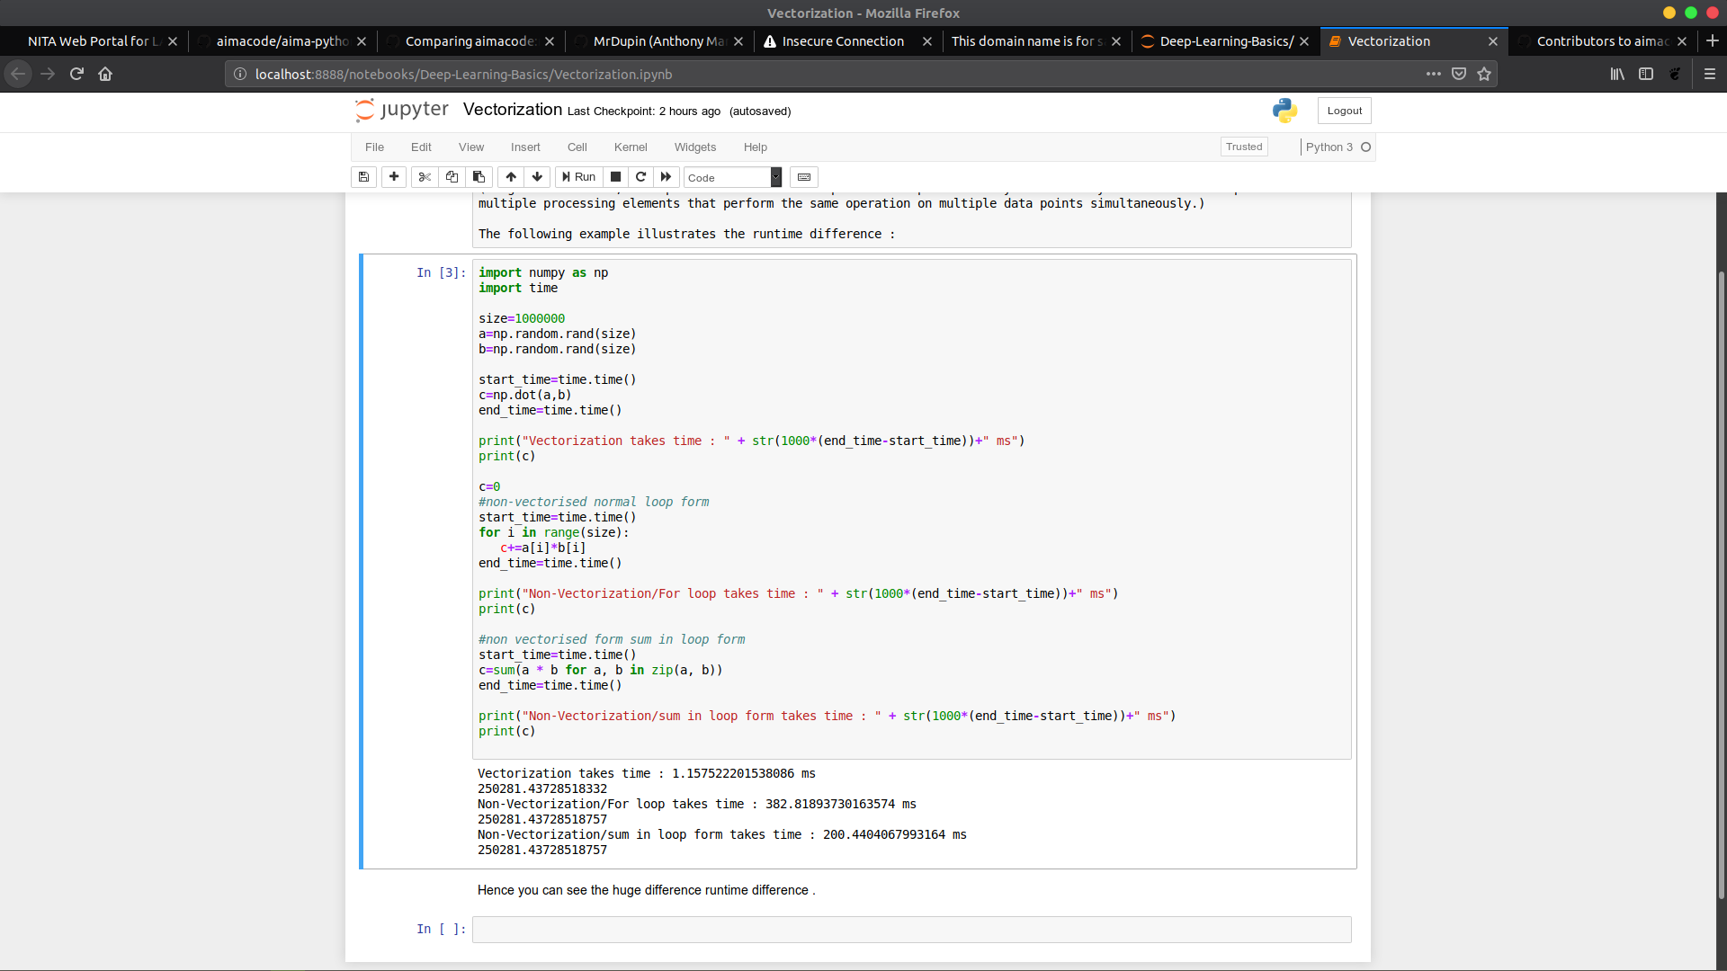
Task: Switch to Contributors to aimacode tab
Action: tap(1603, 41)
